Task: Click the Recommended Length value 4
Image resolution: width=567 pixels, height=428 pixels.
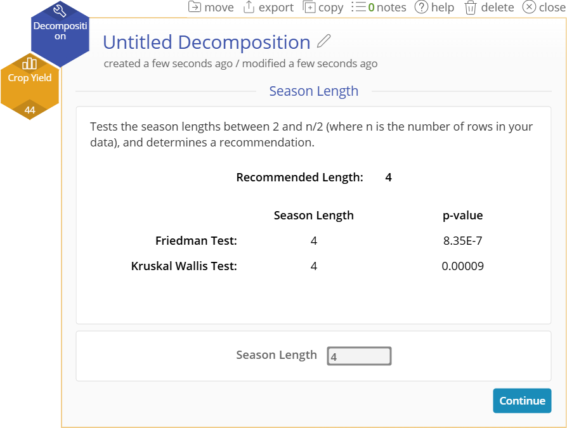Action: (388, 178)
